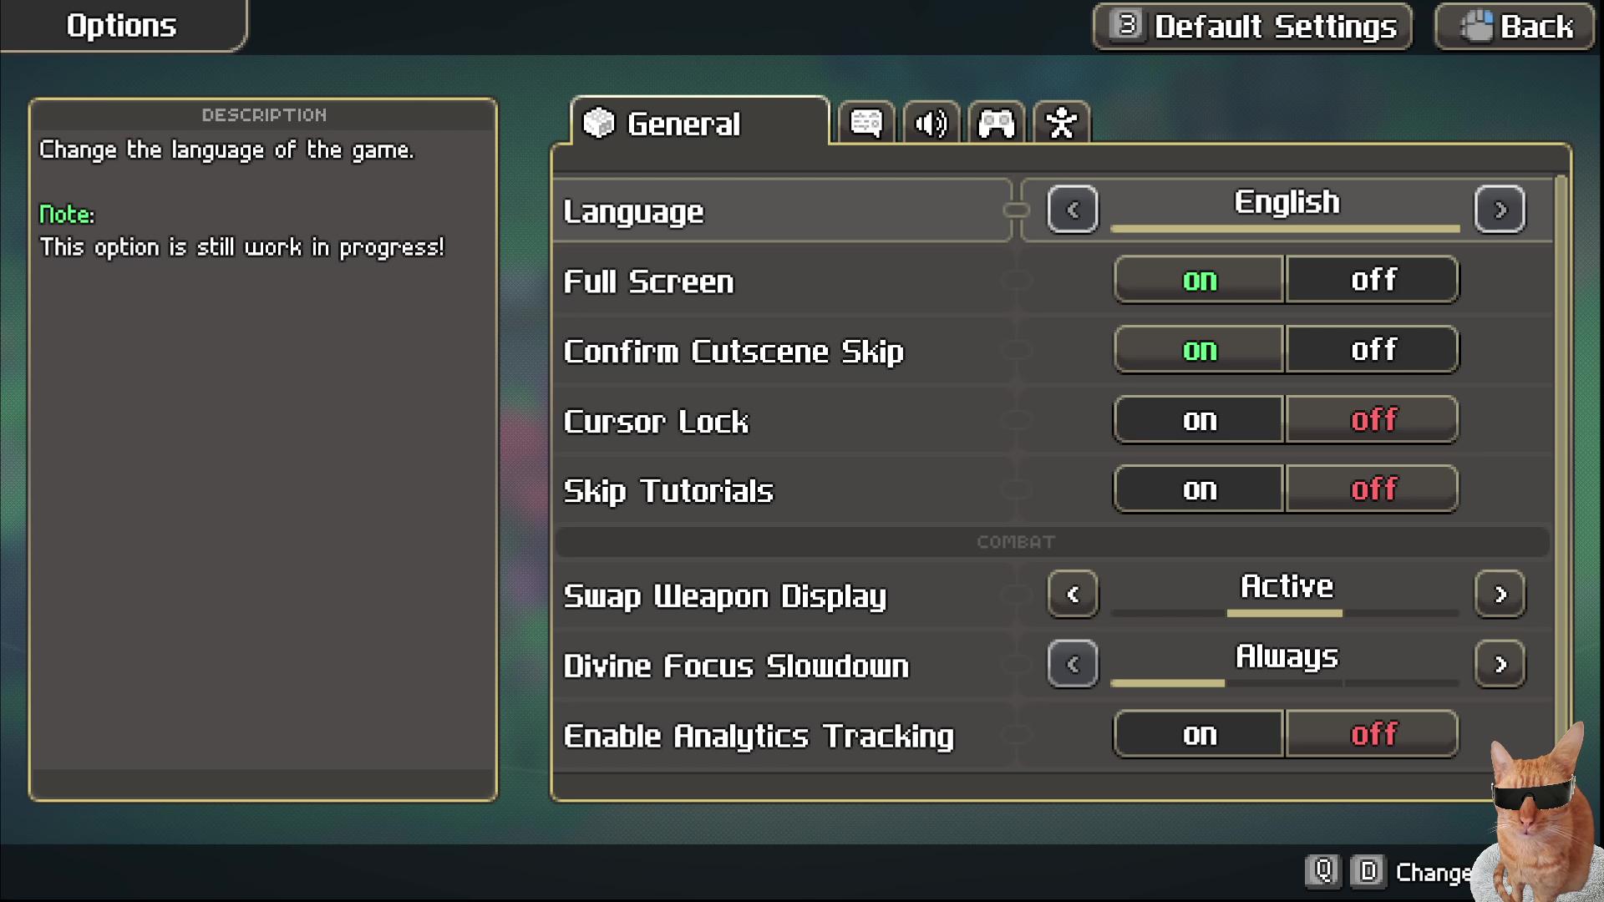Open the accessibility settings figure tab

pyautogui.click(x=1061, y=124)
